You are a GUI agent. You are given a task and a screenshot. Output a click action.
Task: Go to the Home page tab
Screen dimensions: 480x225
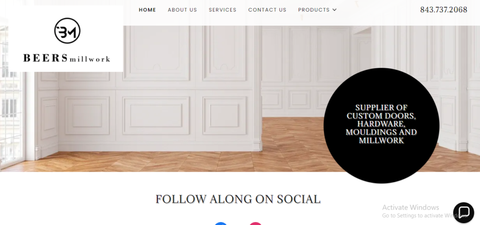pyautogui.click(x=147, y=10)
